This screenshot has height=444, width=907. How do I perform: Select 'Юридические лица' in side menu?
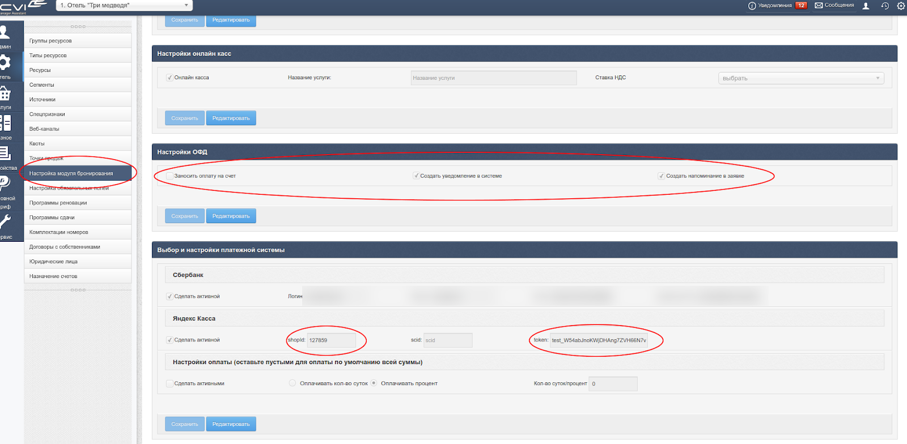pos(53,262)
